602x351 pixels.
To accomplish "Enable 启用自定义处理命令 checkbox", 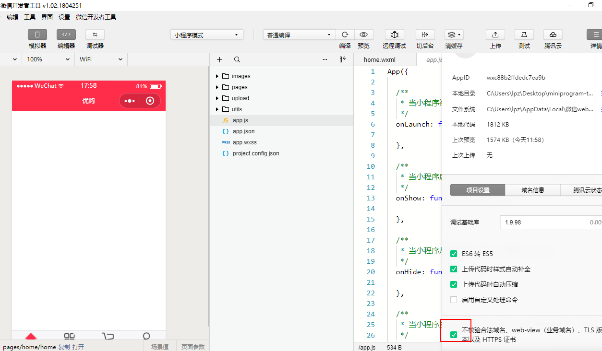I will pos(454,300).
